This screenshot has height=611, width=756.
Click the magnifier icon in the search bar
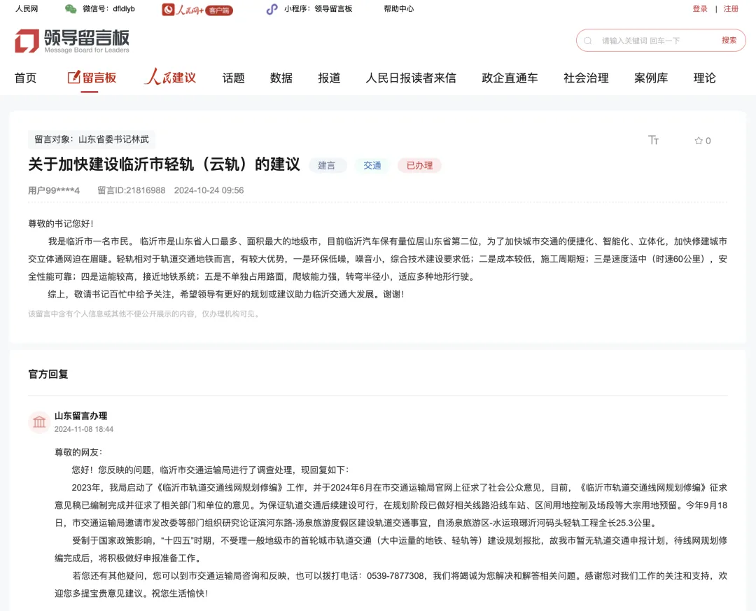pyautogui.click(x=587, y=41)
